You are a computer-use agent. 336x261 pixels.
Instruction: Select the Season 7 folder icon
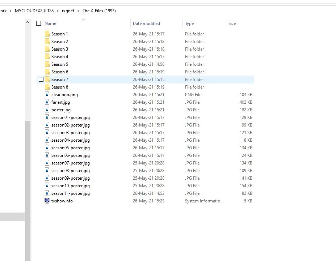47,80
